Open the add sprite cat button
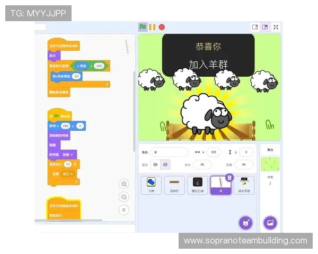 coord(245,223)
